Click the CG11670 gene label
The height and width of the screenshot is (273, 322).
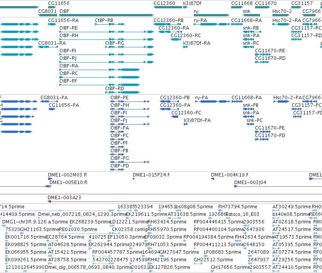click(x=266, y=3)
